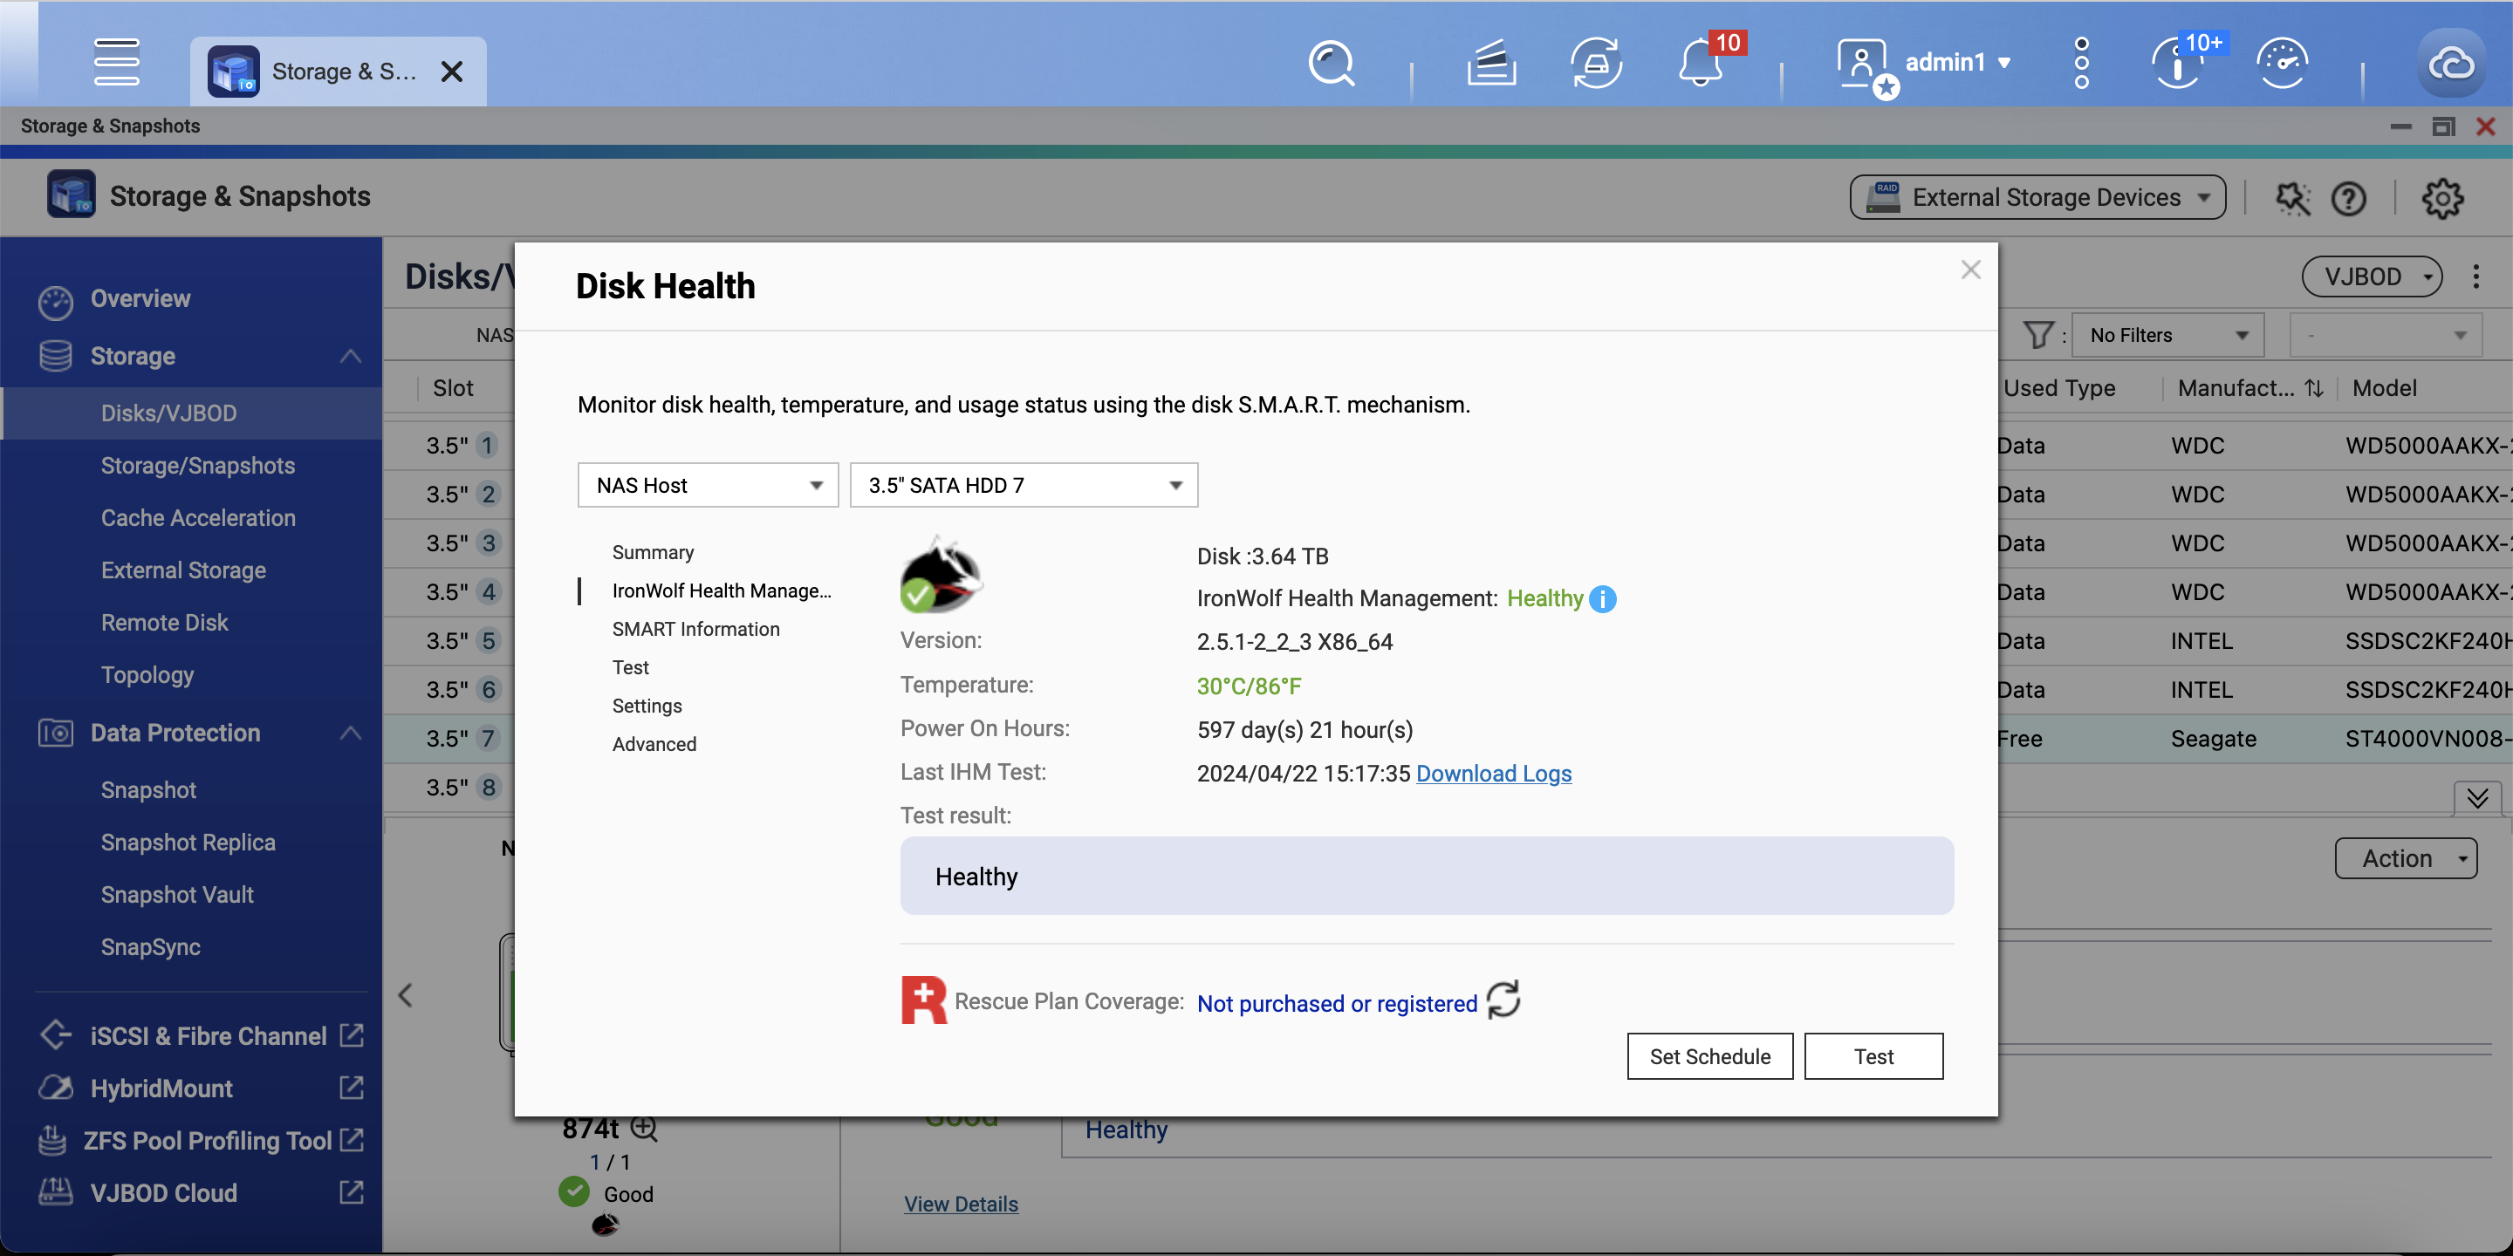Refresh Rescue Plan Coverage status
Viewport: 2513px width, 1256px height.
(x=1503, y=1000)
